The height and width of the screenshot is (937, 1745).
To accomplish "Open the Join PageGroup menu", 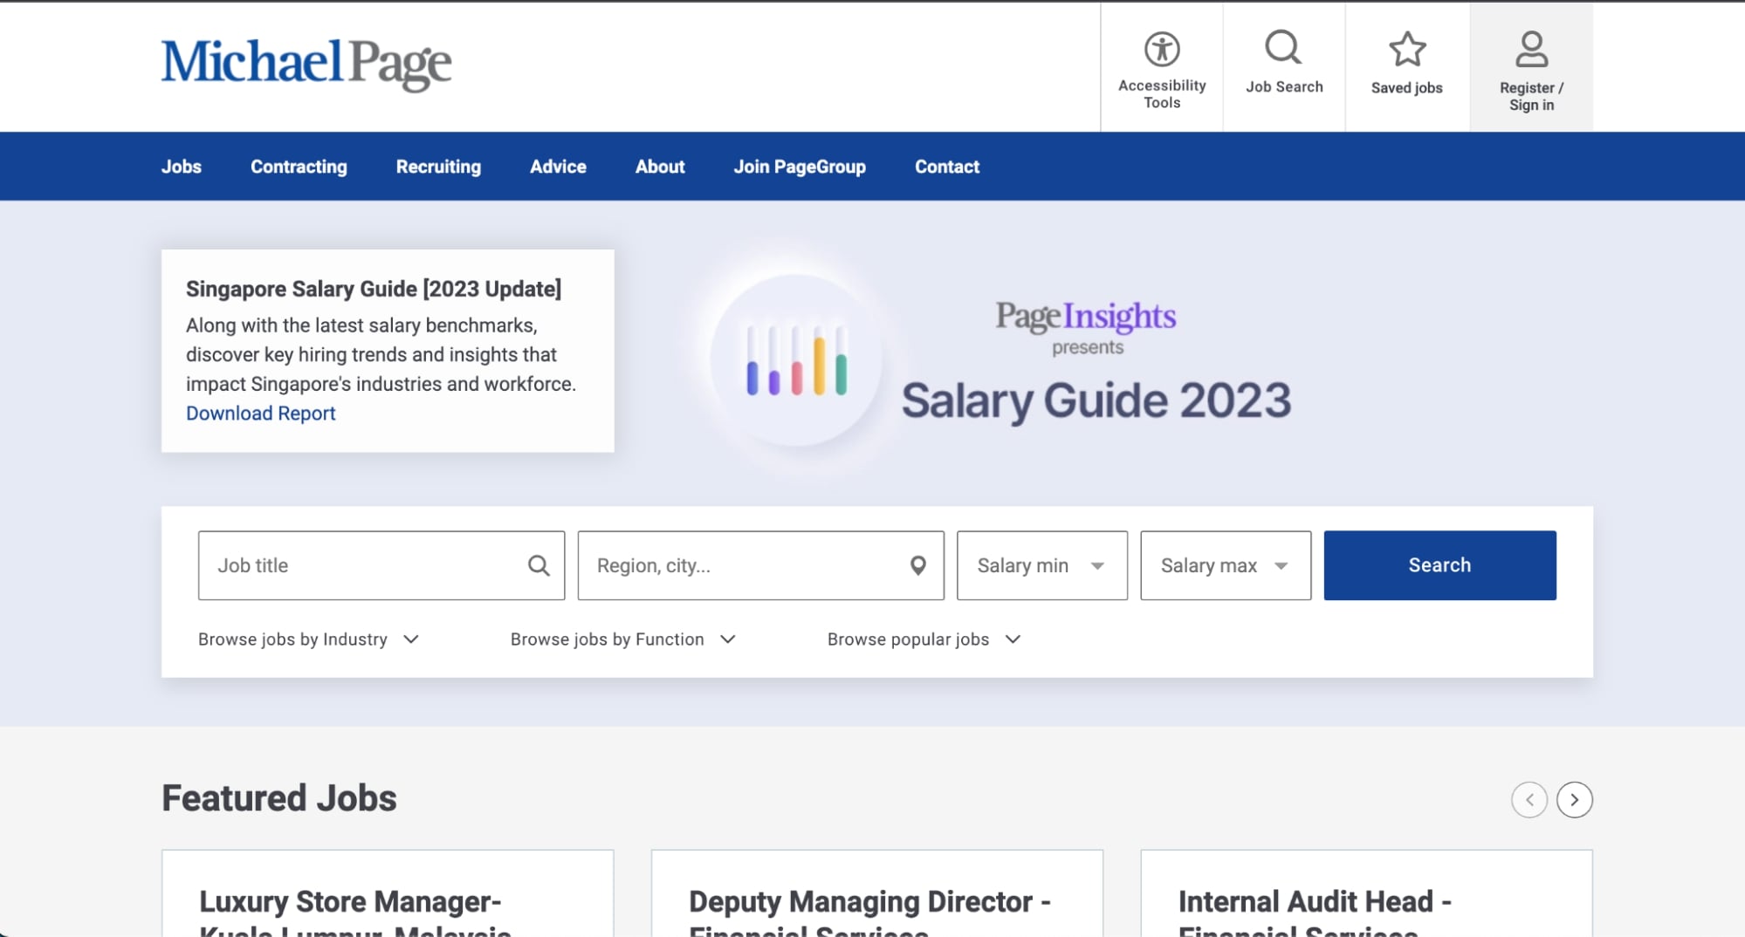I will (800, 167).
